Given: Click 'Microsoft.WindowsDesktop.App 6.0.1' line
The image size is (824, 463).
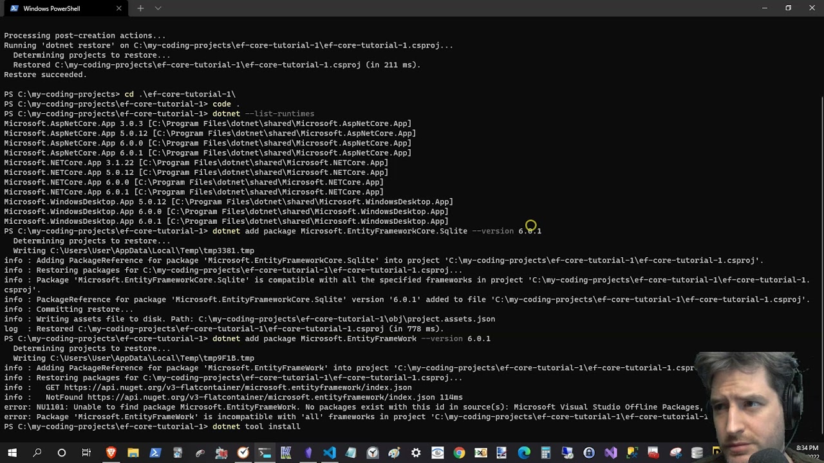Looking at the screenshot, I should [x=226, y=221].
